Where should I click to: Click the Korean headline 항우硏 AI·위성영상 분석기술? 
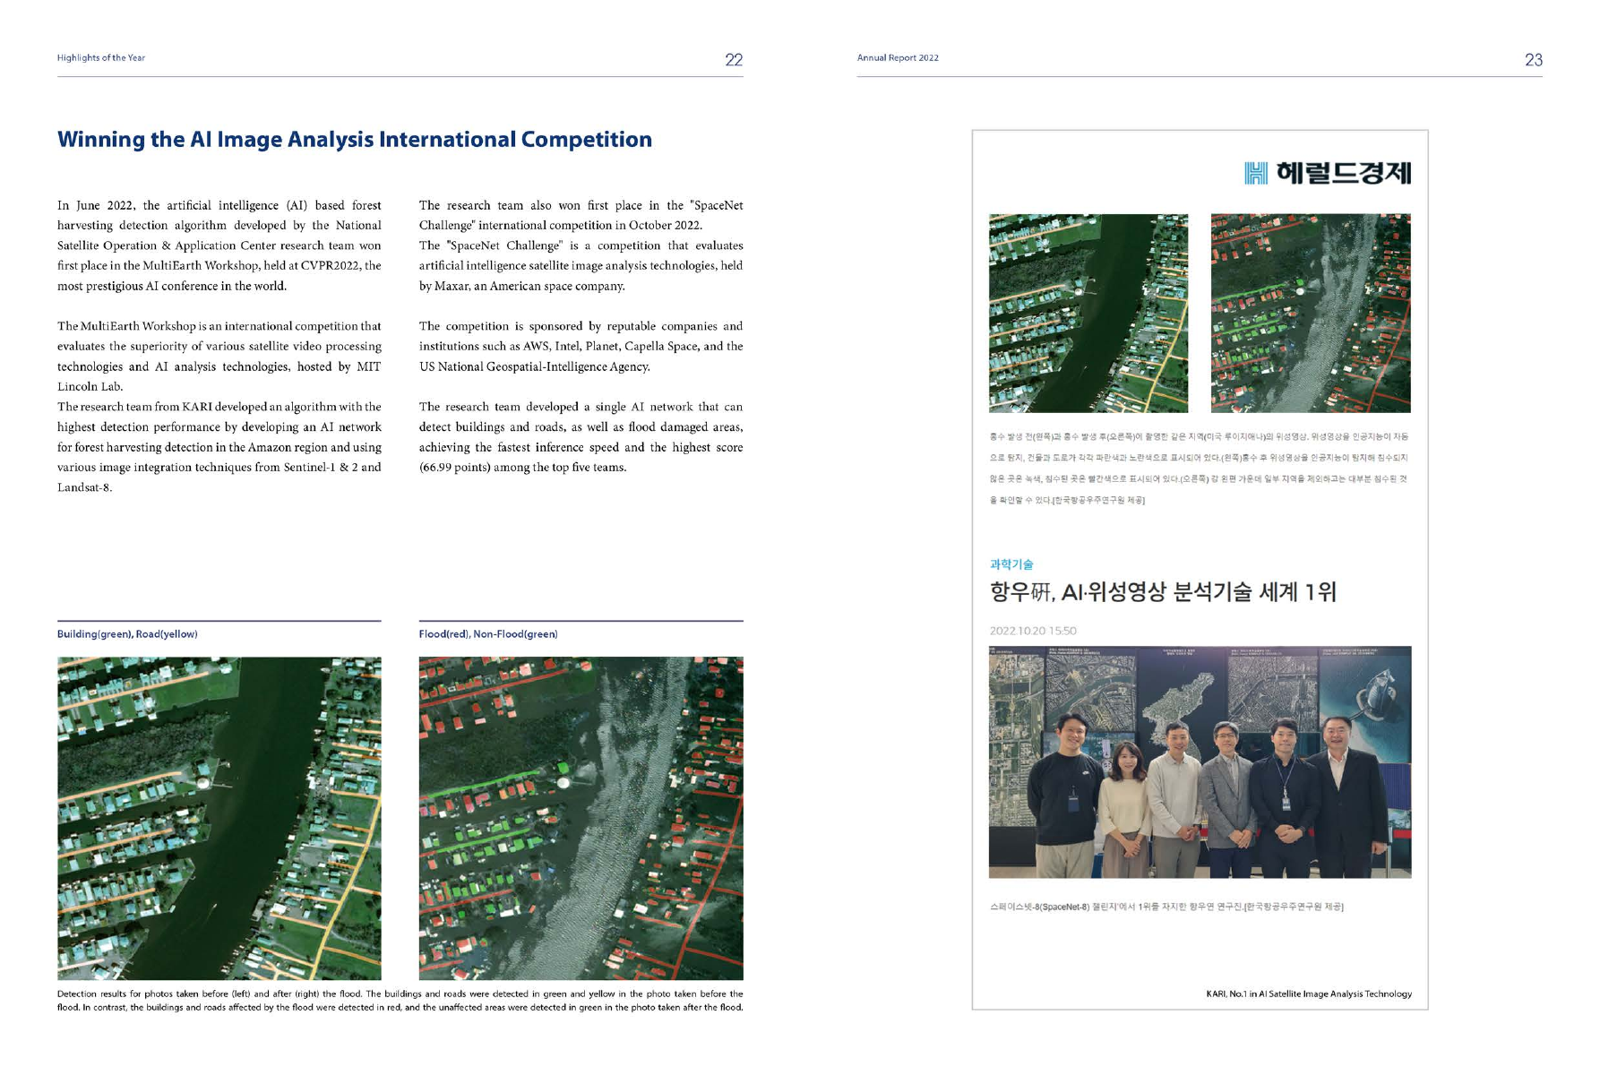pos(1162,592)
